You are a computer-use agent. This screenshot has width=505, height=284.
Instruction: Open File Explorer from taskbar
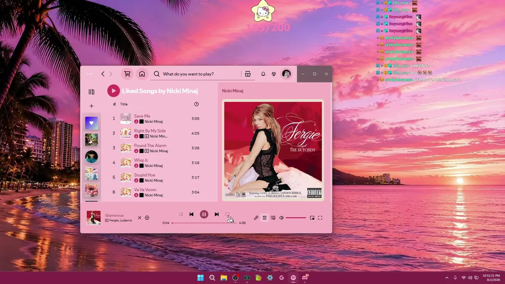tap(224, 278)
